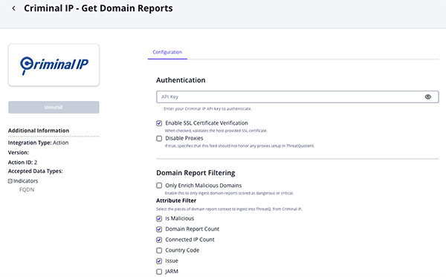Image resolution: width=446 pixels, height=277 pixels.
Task: Select the FQDN data type text
Action: click(x=27, y=189)
